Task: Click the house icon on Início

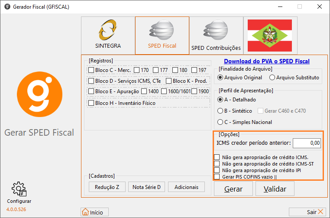Action: pyautogui.click(x=85, y=212)
